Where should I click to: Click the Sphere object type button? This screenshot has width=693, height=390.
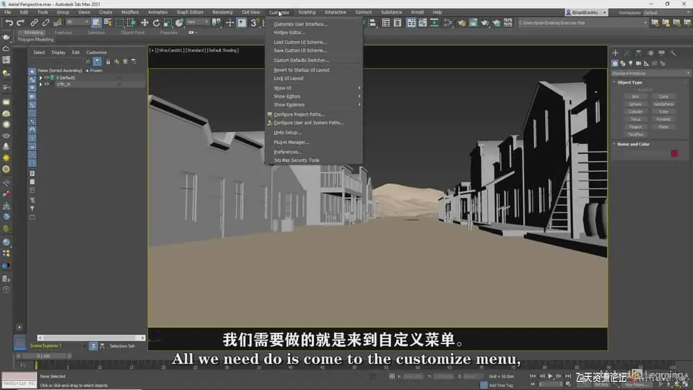click(x=636, y=104)
